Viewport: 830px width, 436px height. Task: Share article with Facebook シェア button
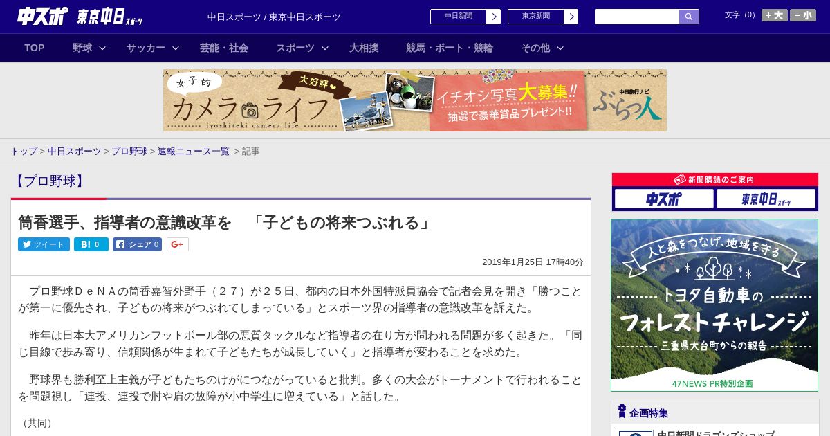pyautogui.click(x=137, y=244)
